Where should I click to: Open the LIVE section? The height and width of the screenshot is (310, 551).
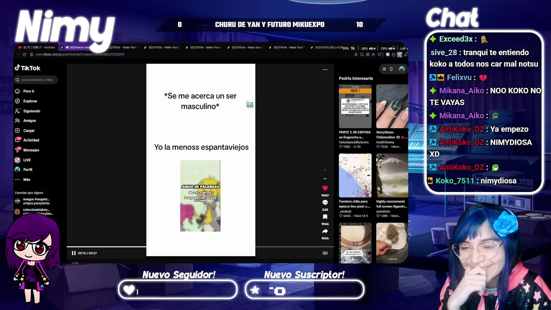pos(23,160)
